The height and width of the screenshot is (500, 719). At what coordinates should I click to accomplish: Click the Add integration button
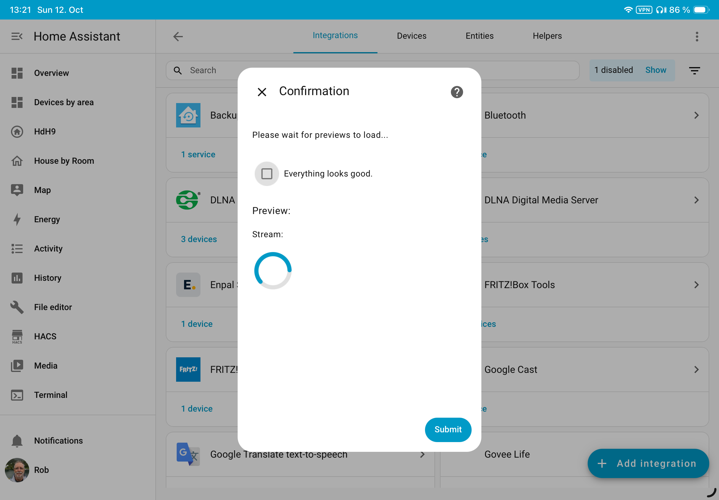click(x=648, y=463)
